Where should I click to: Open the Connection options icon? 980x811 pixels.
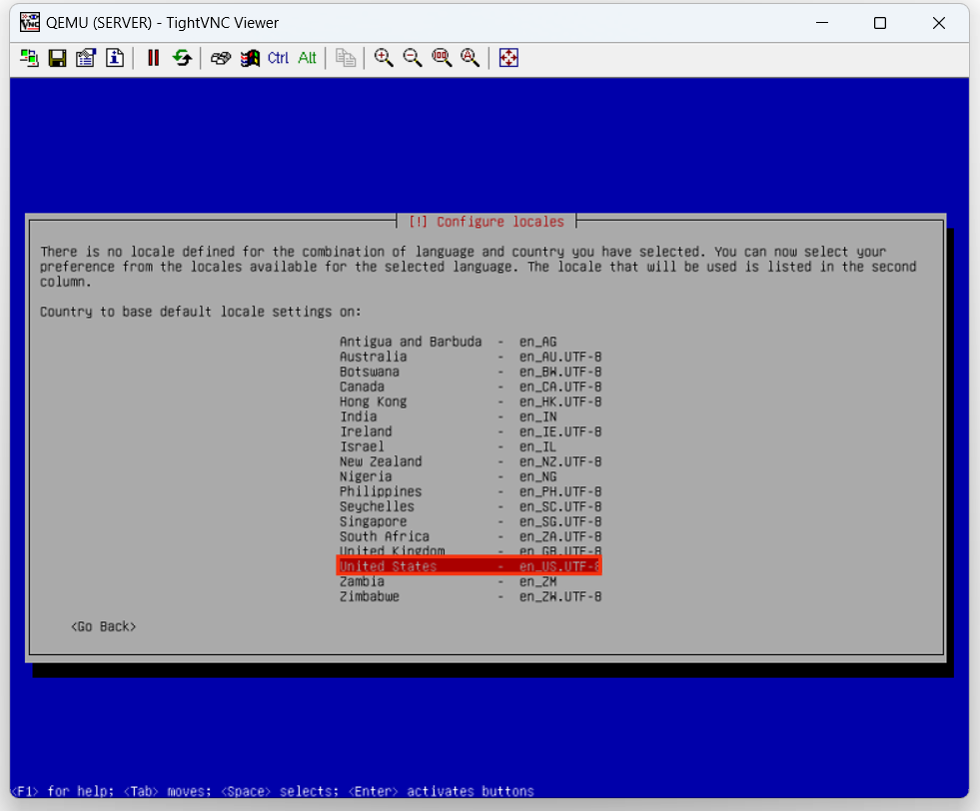pos(85,58)
